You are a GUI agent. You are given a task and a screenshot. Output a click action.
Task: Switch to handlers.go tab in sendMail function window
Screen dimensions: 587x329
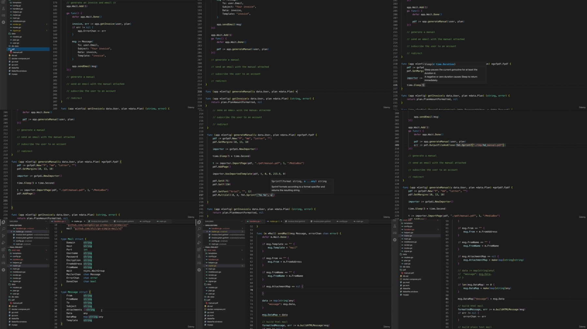(255, 221)
